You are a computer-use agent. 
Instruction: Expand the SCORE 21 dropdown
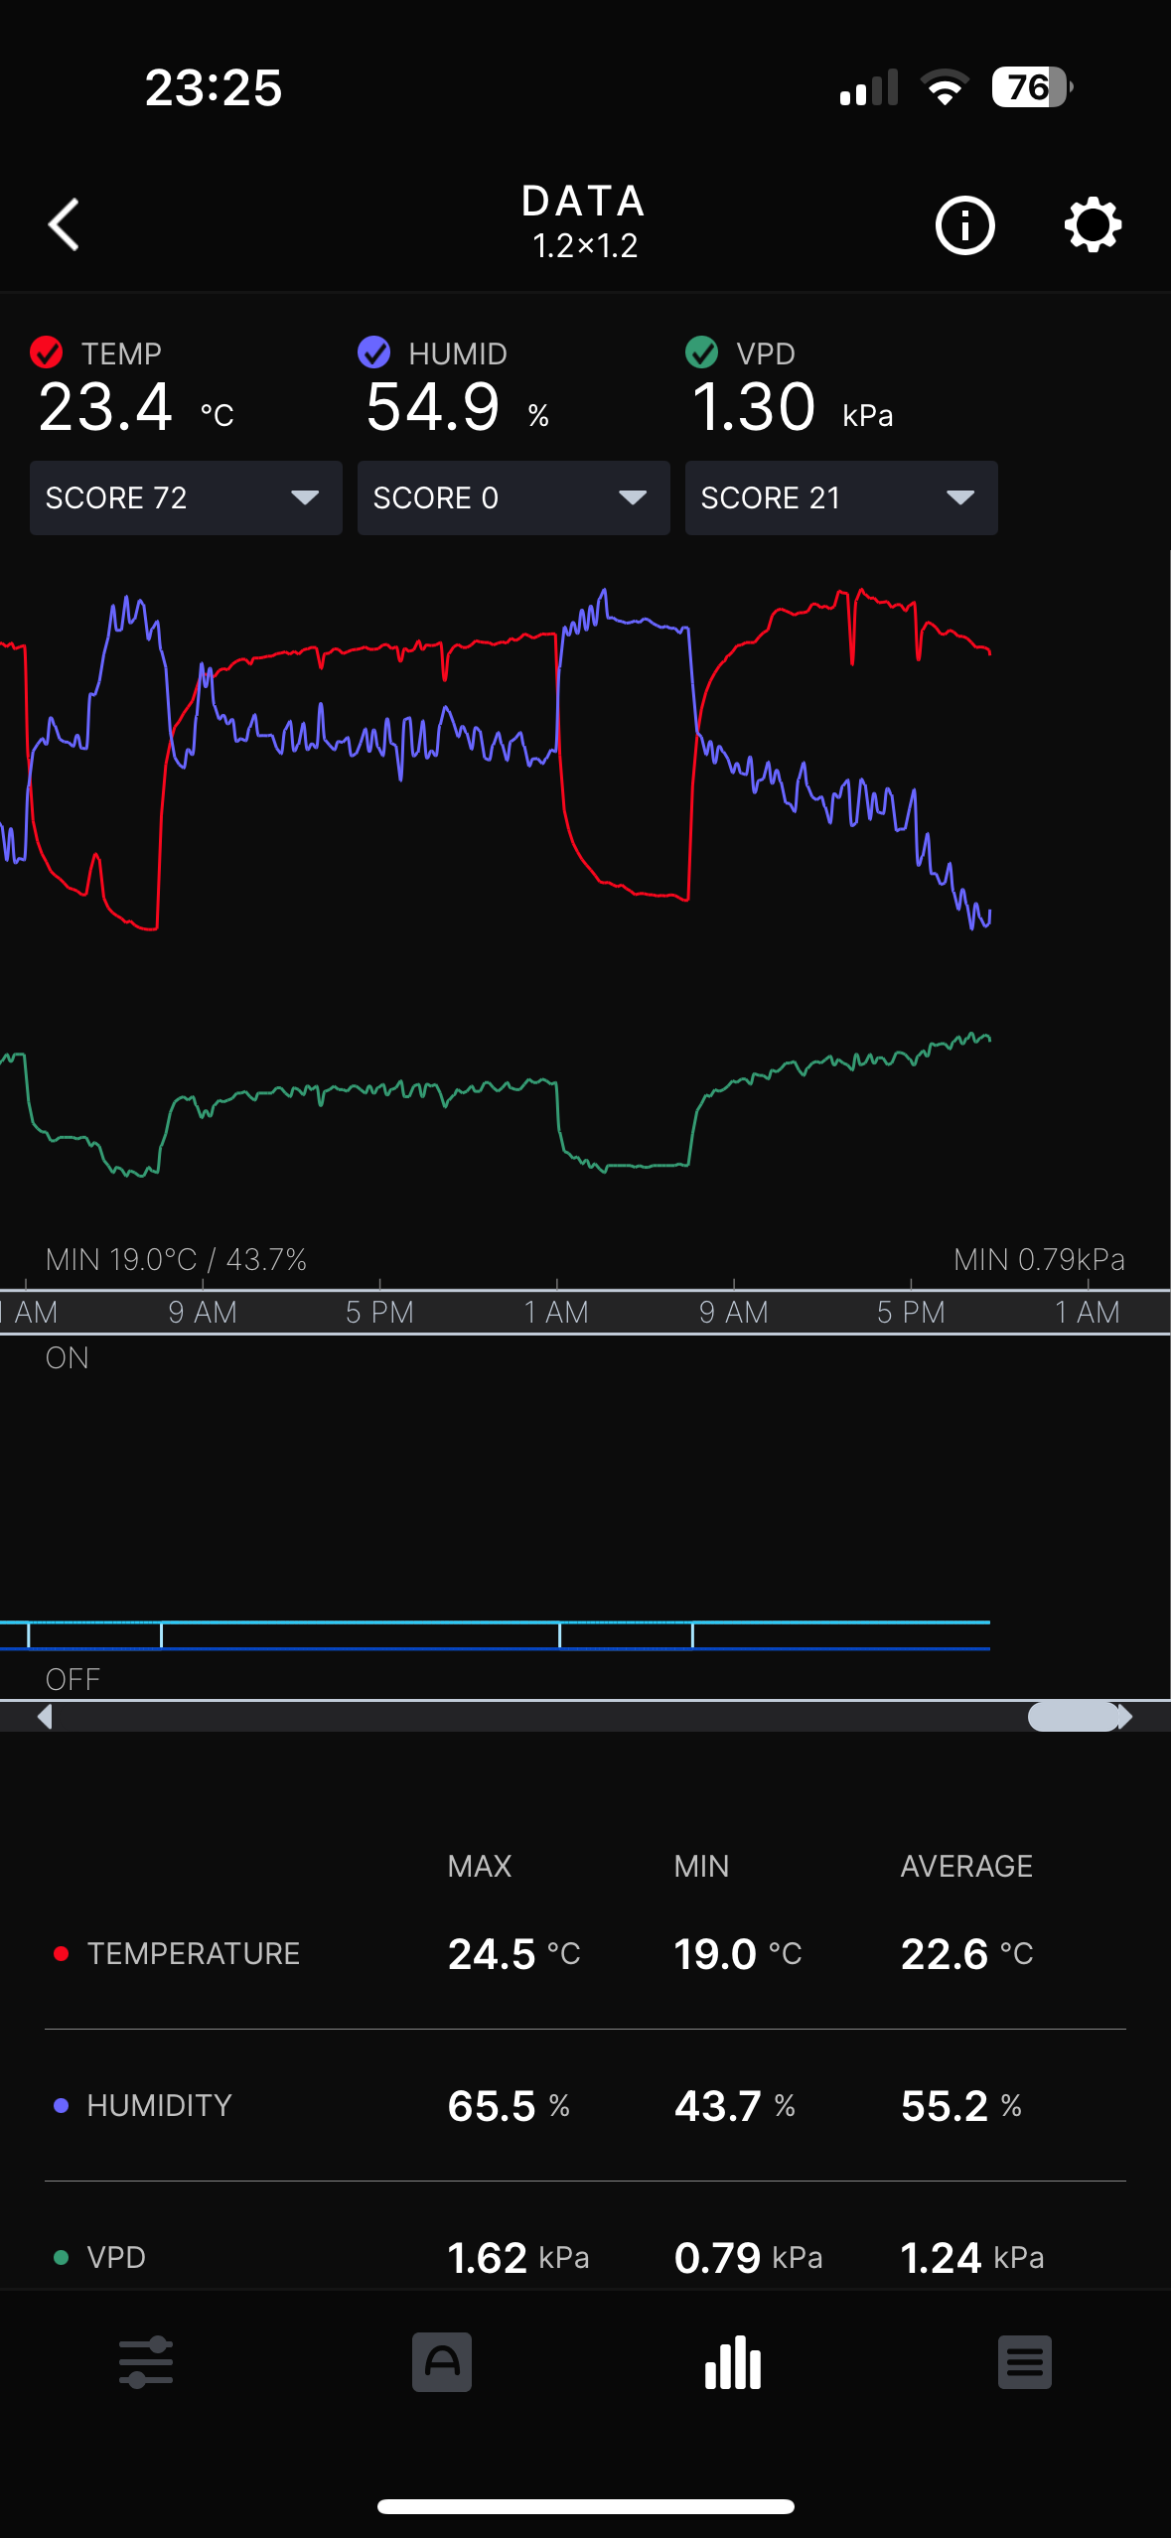point(841,497)
